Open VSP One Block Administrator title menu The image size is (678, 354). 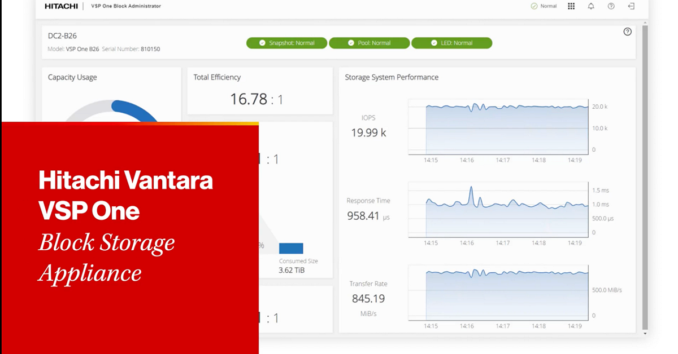pyautogui.click(x=124, y=6)
